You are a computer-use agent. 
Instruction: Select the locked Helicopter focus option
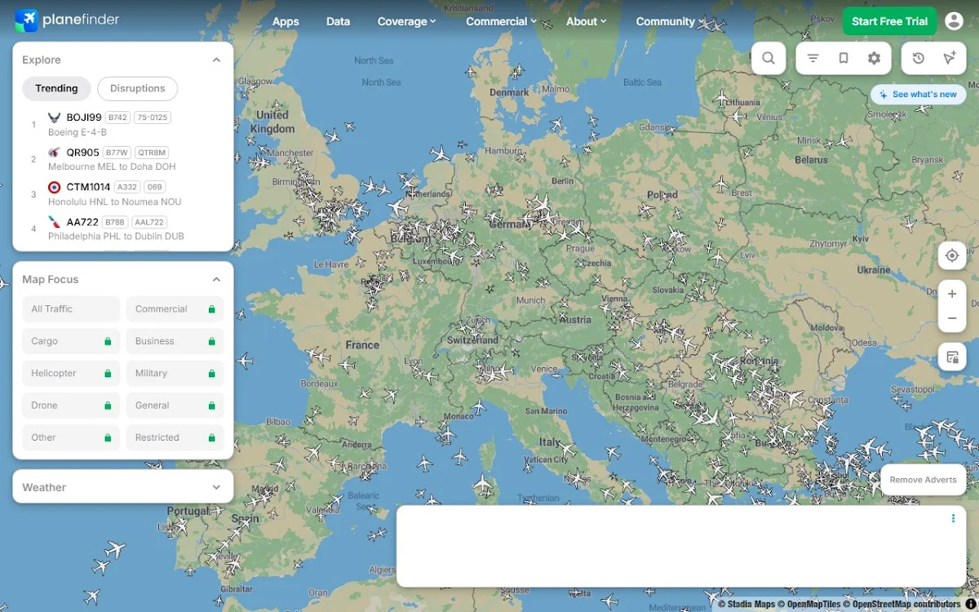coord(71,373)
